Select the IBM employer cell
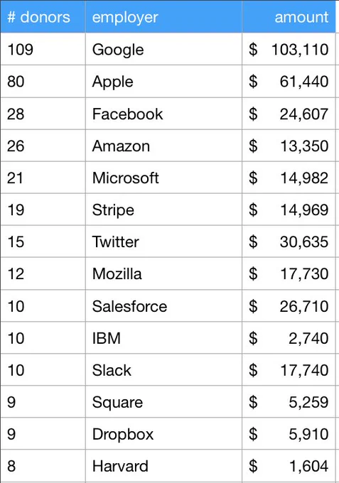 pyautogui.click(x=163, y=338)
